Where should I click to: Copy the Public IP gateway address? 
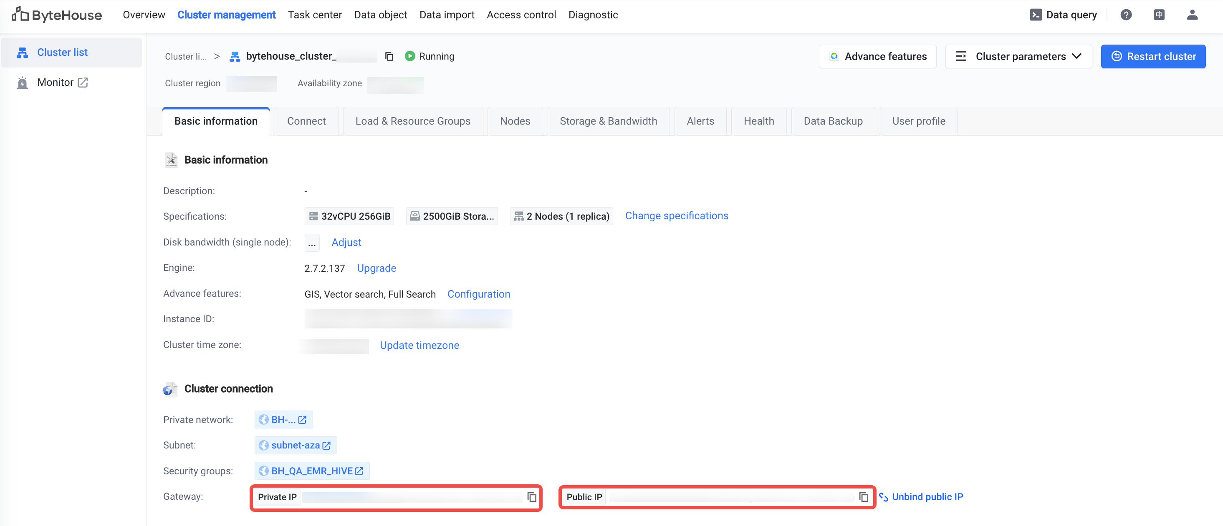pos(863,497)
